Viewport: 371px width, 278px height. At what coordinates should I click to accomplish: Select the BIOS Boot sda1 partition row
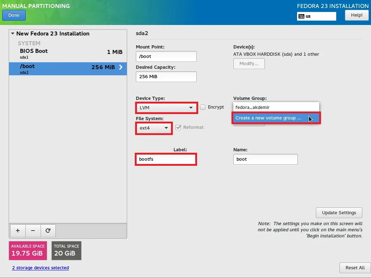pos(68,54)
